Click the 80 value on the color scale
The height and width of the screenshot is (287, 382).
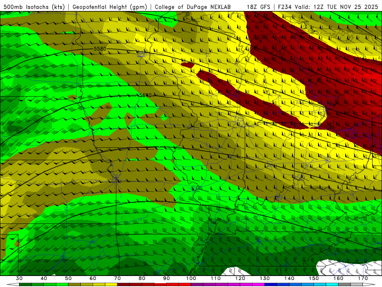pos(142,278)
